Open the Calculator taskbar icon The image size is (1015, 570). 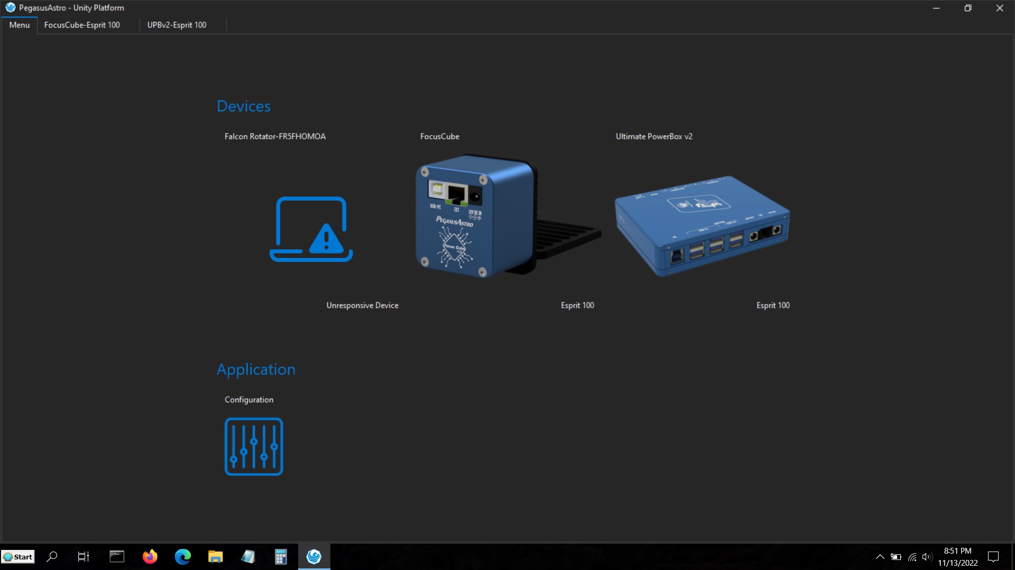tap(281, 556)
